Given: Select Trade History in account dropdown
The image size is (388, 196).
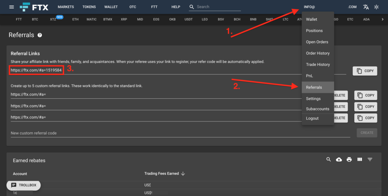Looking at the screenshot, I should click(318, 64).
